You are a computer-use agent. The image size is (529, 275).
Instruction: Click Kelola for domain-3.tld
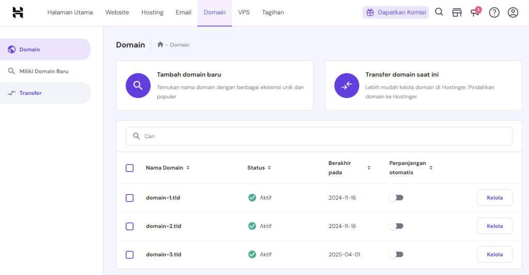[x=494, y=254]
